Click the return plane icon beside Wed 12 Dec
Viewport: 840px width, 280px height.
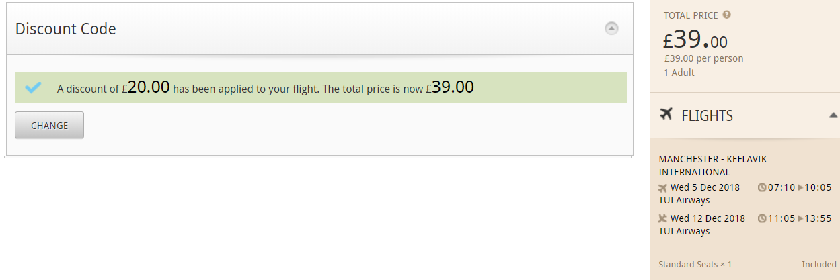tap(662, 218)
